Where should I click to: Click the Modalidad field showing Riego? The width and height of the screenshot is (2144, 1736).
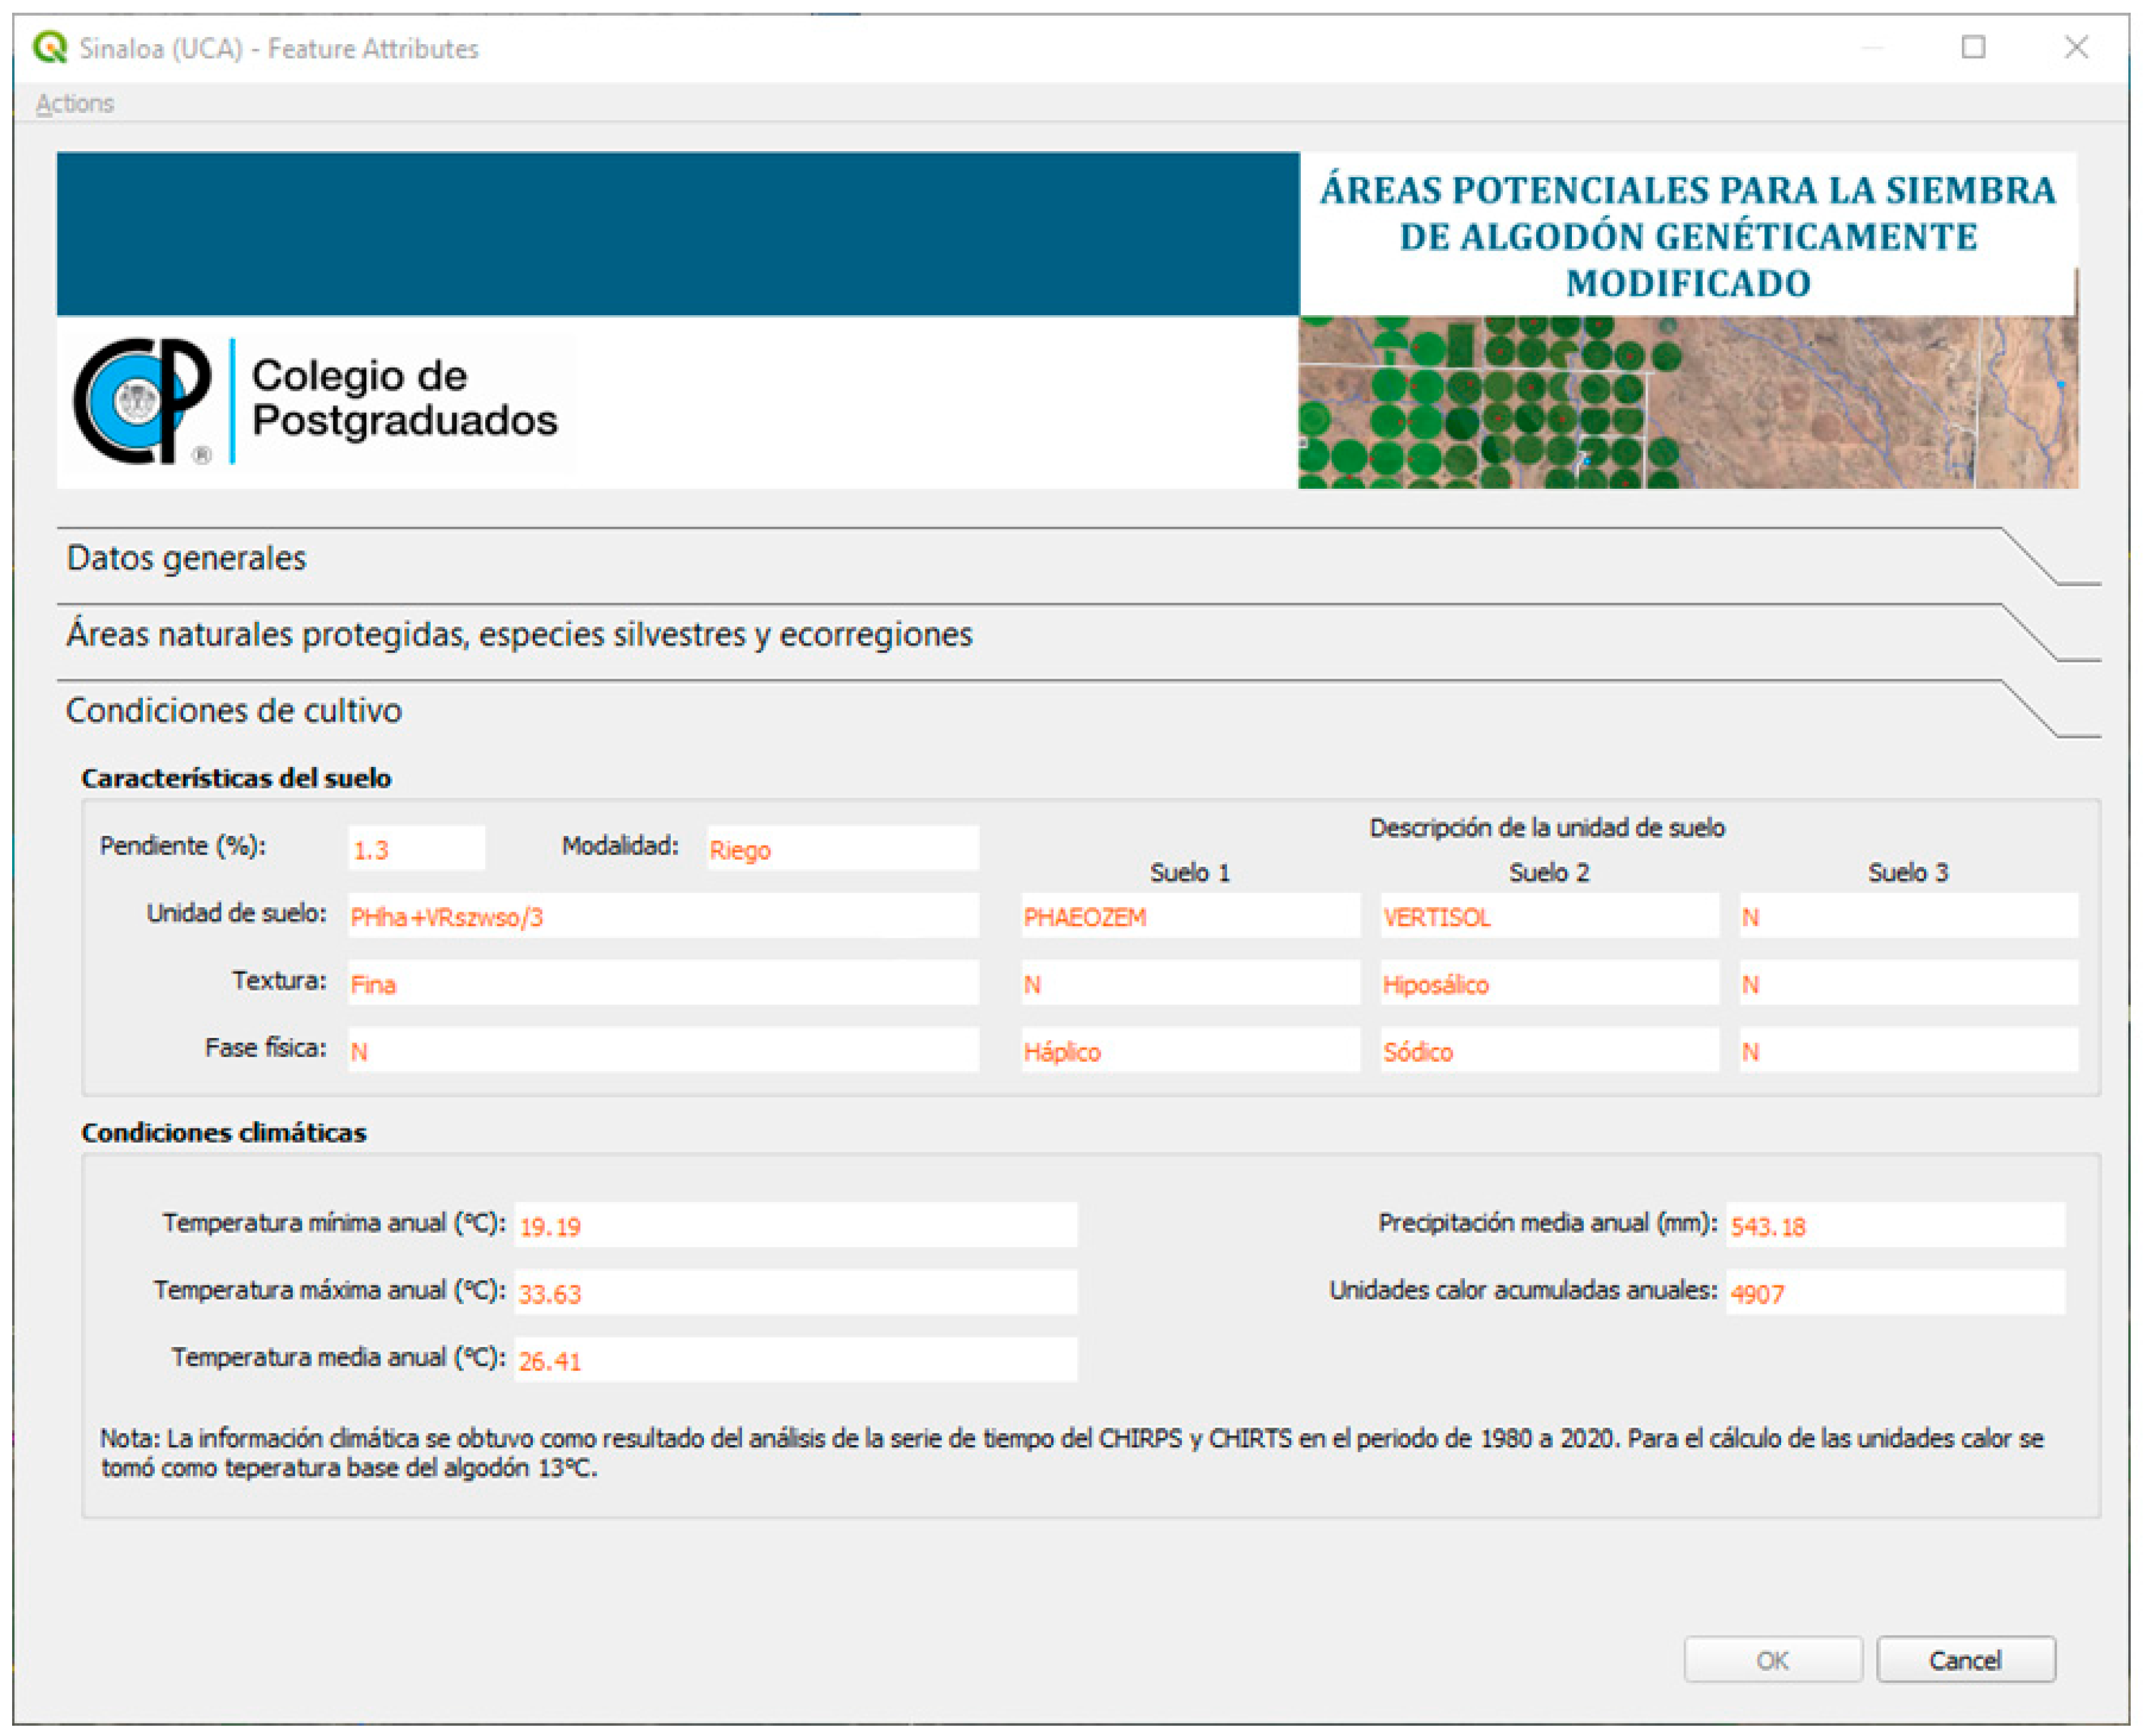click(841, 849)
